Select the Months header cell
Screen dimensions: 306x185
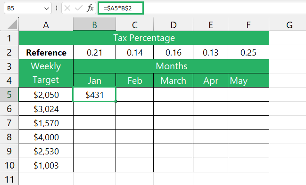[171, 66]
